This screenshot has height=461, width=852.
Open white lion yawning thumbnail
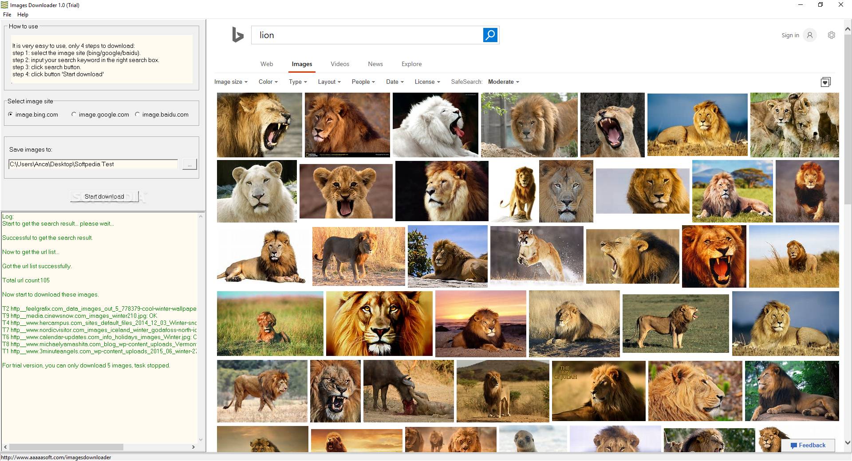[435, 125]
